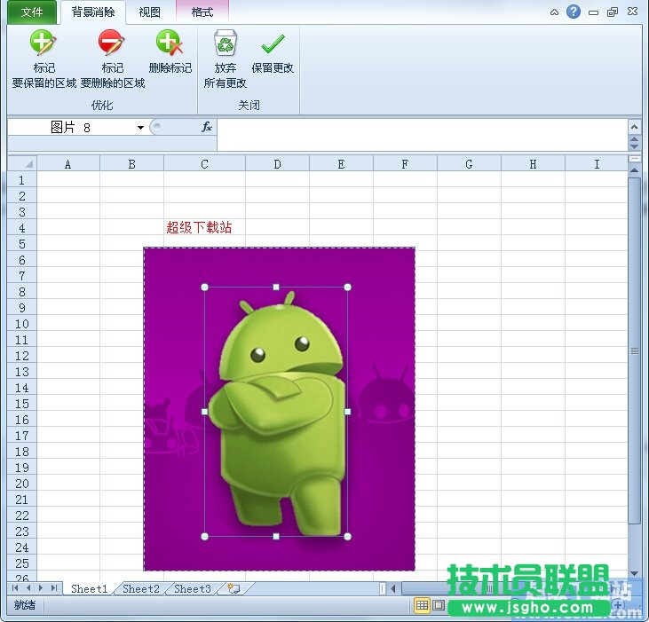The image size is (649, 622).
Task: Open the Name Box dropdown arrow
Action: (140, 128)
